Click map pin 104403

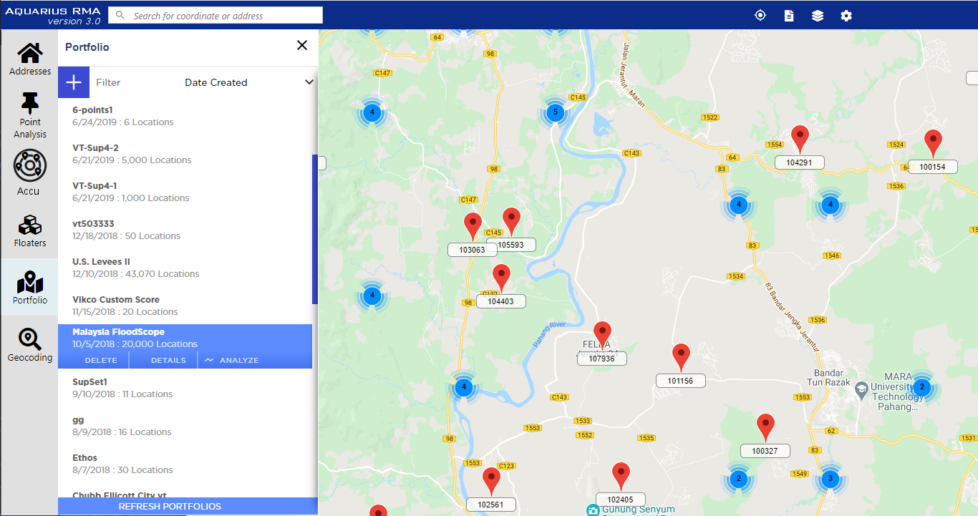pos(502,277)
